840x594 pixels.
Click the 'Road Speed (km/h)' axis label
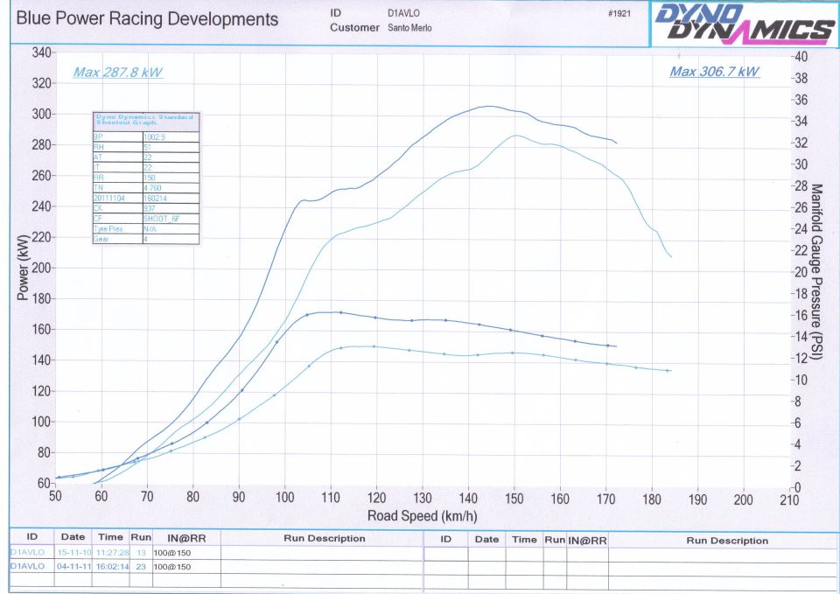point(422,516)
